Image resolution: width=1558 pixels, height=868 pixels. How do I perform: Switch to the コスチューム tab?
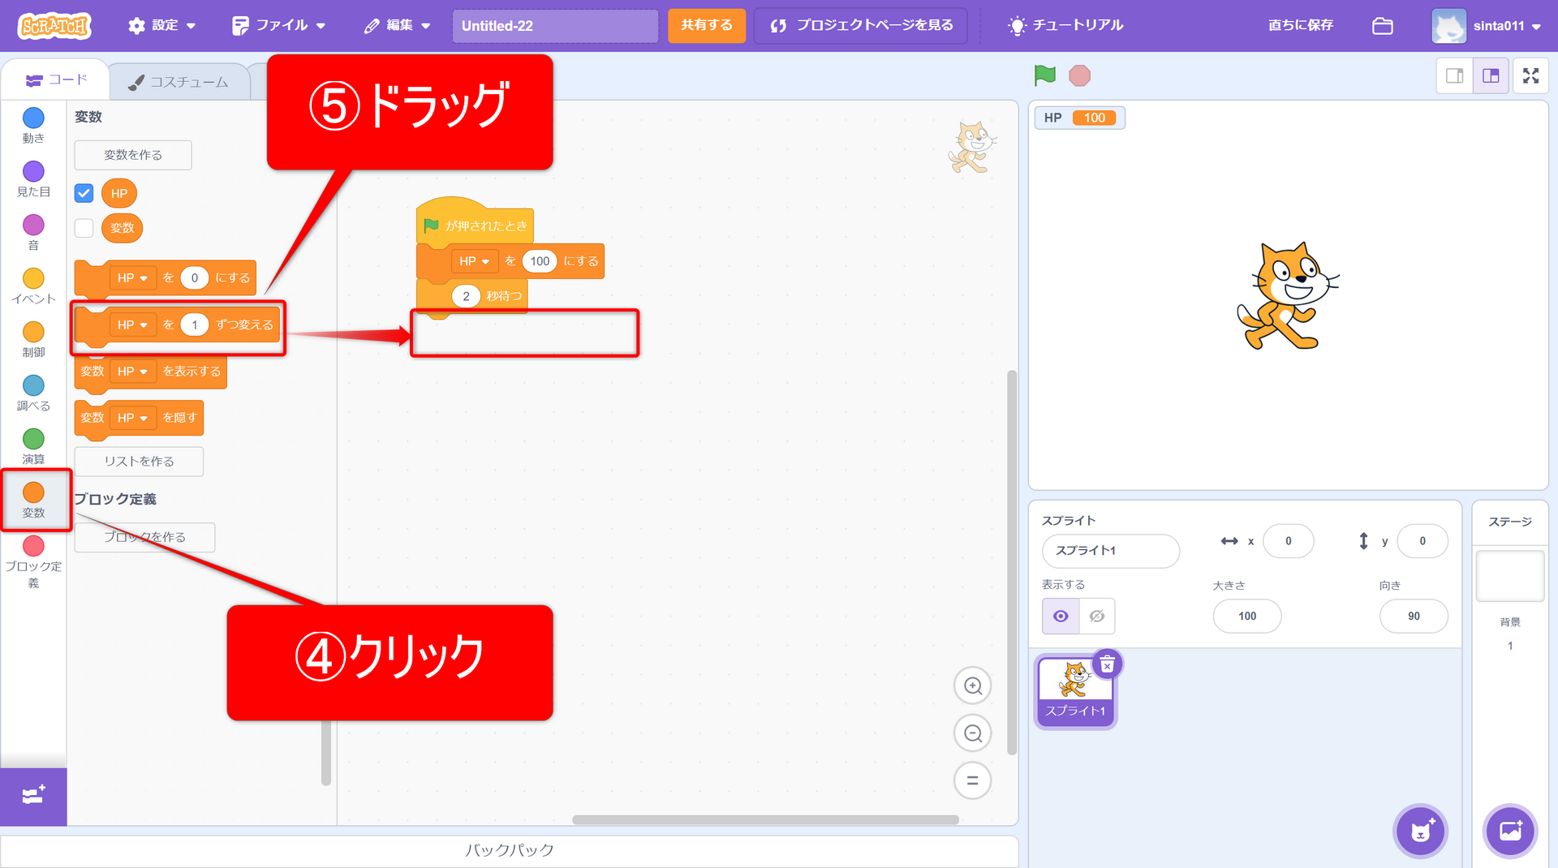[x=179, y=82]
